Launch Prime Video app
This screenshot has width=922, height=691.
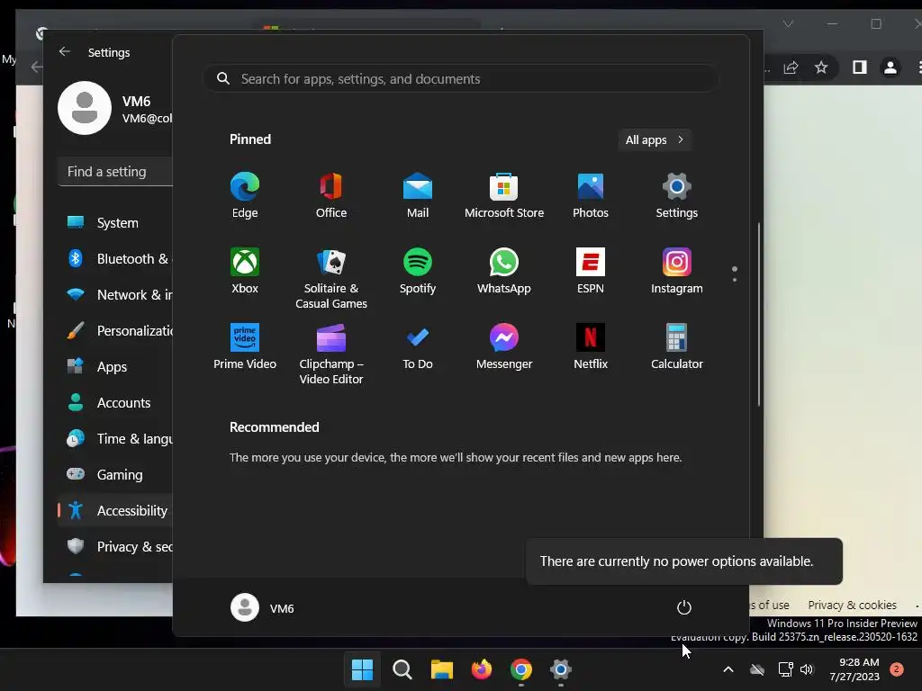245,346
